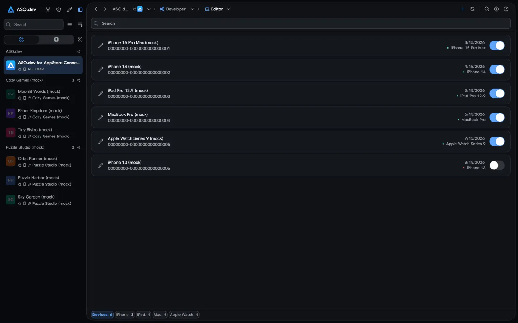Toggle the sidebar panel layout icon
This screenshot has height=323, width=518.
[80, 9]
